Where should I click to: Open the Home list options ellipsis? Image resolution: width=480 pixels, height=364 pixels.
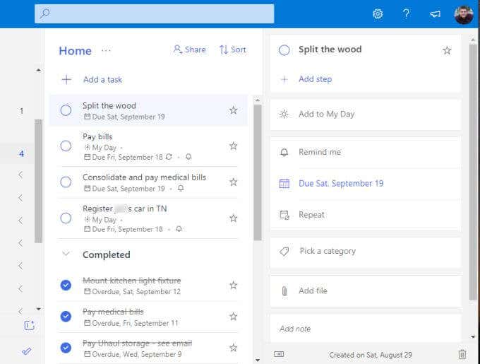[106, 50]
